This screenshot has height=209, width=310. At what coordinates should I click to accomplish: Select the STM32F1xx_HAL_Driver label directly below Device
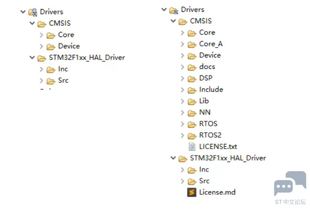87,57
